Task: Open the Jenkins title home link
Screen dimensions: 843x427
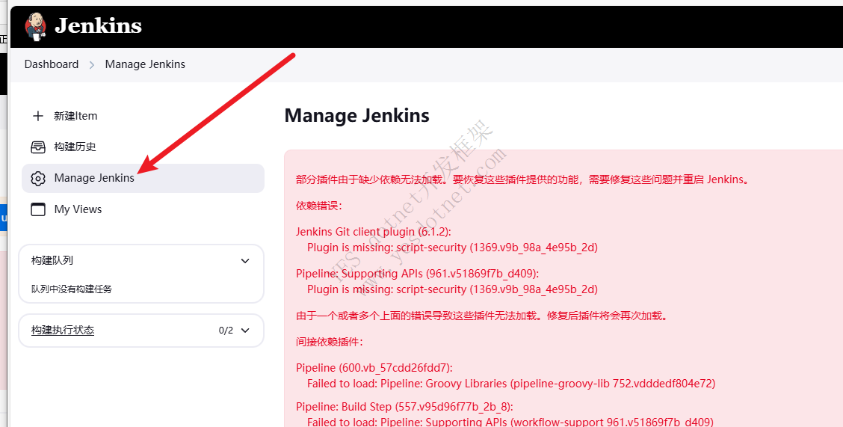Action: tap(99, 26)
